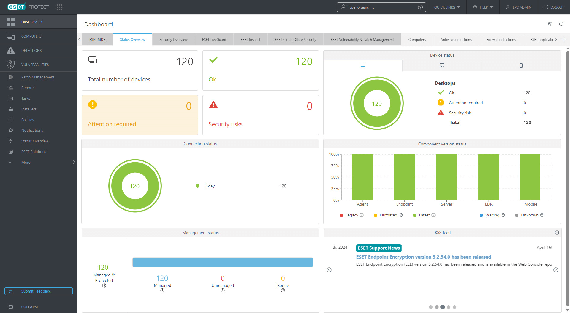Open the EPC ADMIN user menu
Viewport: 570px width, 313px height.
[519, 7]
